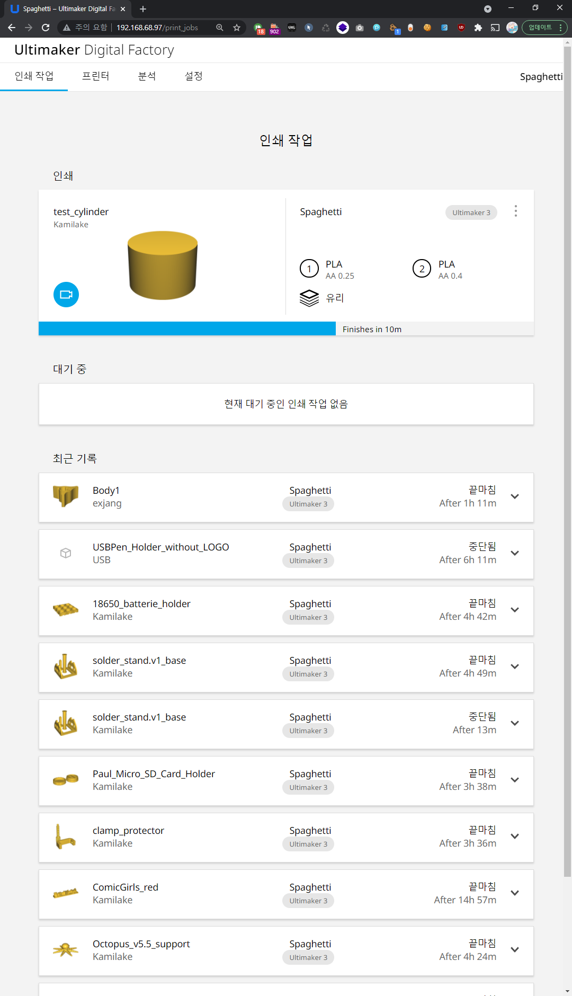
Task: Click the address bar URL 192.168.68.97/print_jobs
Action: pyautogui.click(x=157, y=28)
